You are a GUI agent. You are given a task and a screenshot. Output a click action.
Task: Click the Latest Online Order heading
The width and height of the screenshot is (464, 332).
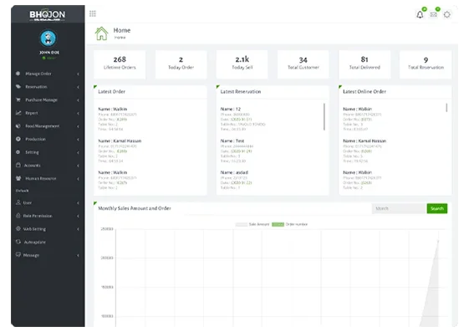[x=365, y=92]
